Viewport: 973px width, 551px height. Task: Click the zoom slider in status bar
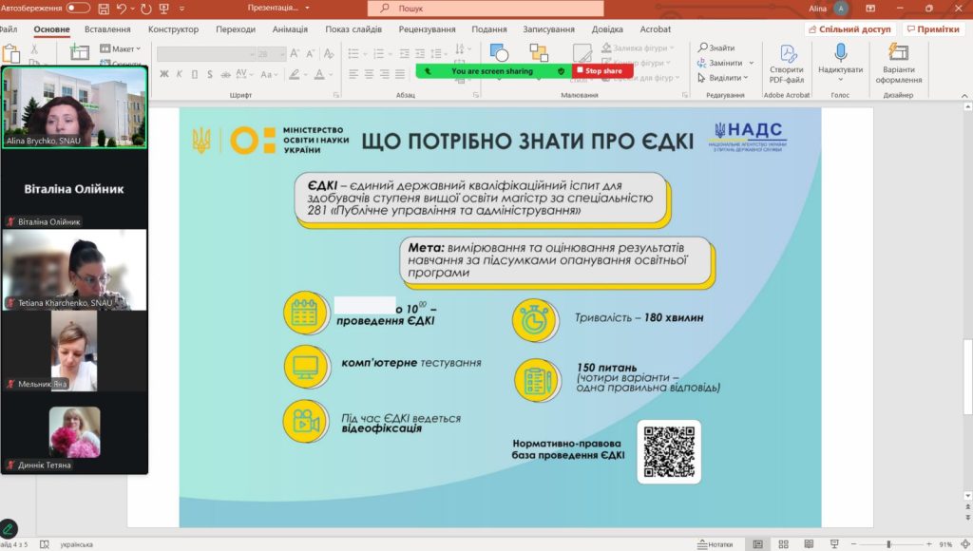(x=888, y=544)
